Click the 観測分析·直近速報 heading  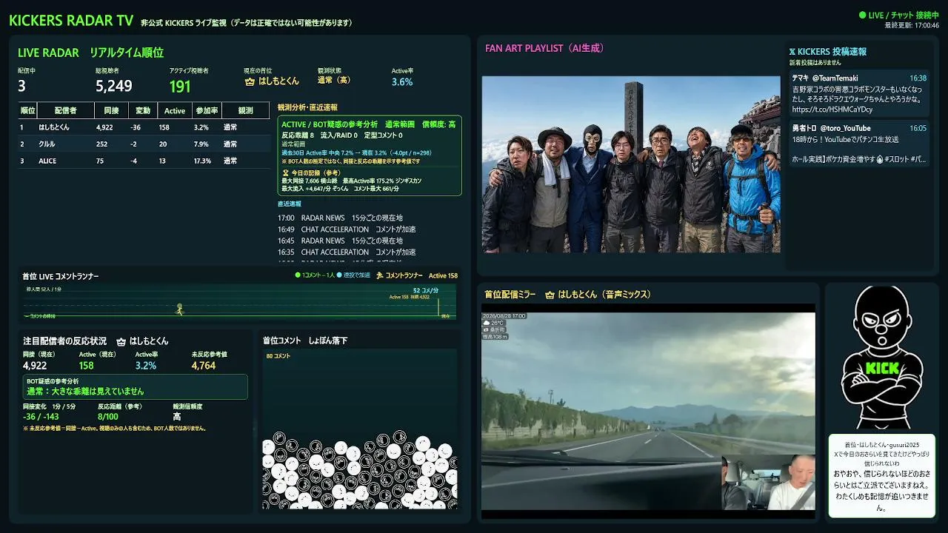click(307, 107)
